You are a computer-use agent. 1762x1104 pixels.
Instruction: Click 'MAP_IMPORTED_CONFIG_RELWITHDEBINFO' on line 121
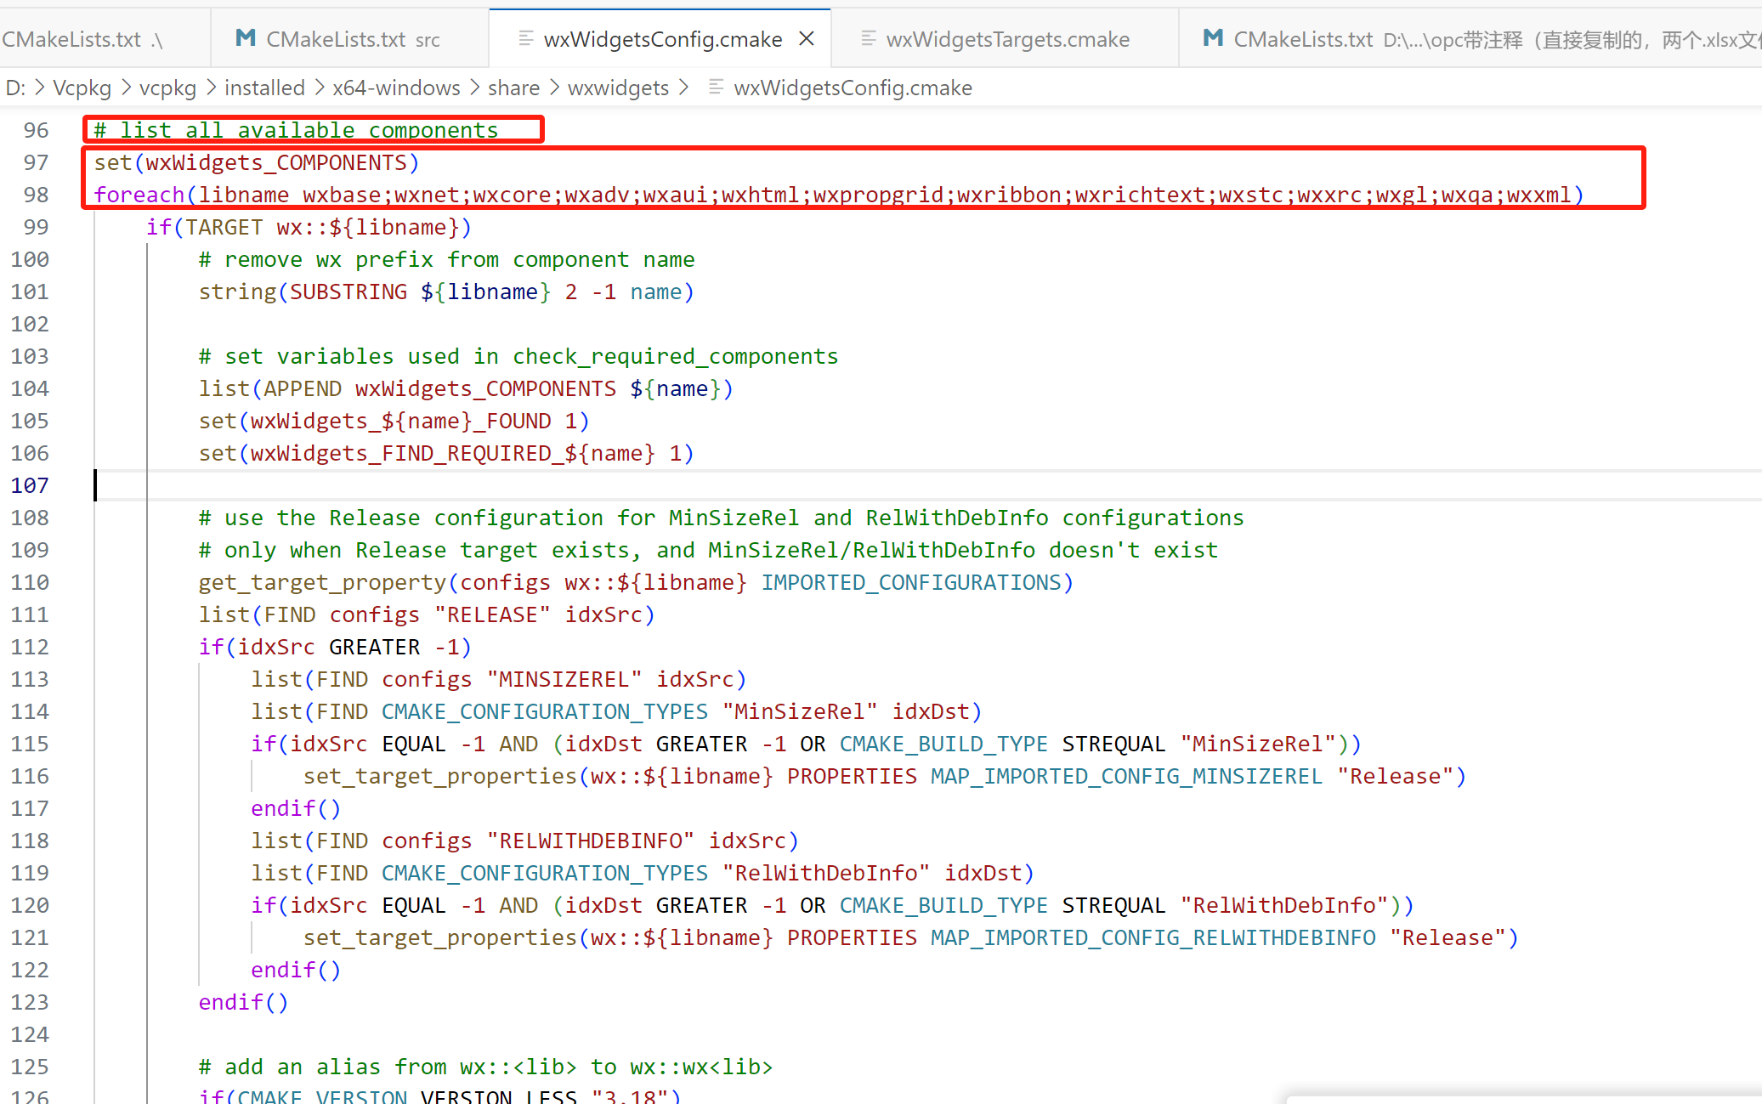click(x=1153, y=937)
